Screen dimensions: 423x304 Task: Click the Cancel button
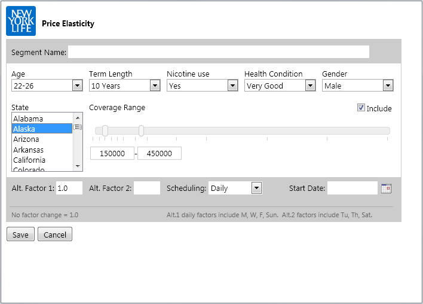(55, 234)
